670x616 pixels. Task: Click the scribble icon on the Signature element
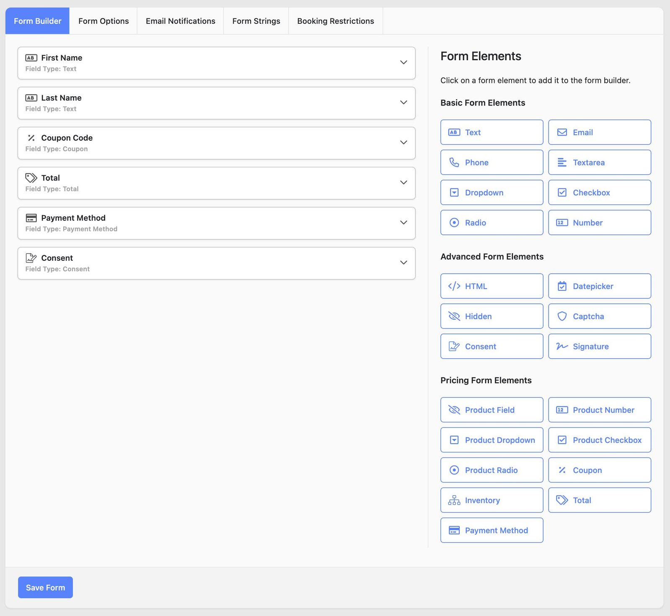point(562,346)
